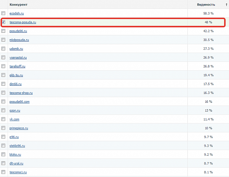Screen dimensions: 229x177
Task: Select the 48 % visibility value
Action: point(208,22)
